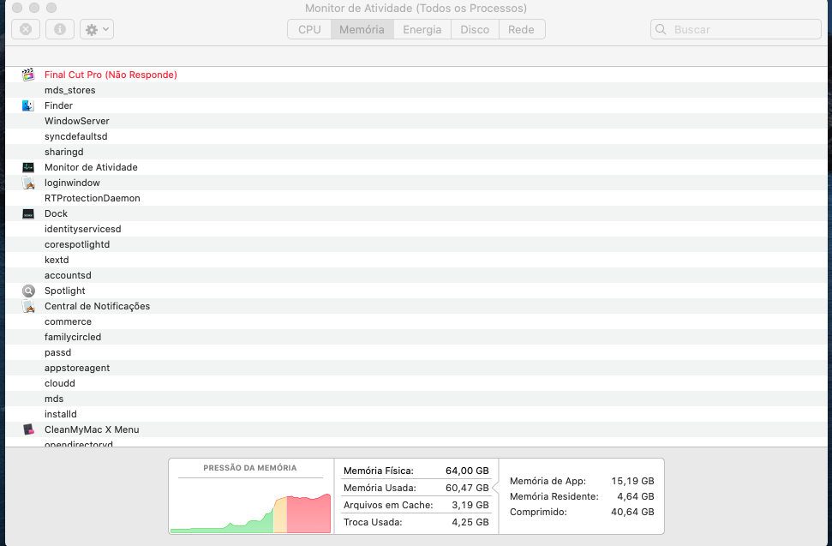This screenshot has width=832, height=546.
Task: Click the magnifier icon in search field
Action: (661, 29)
